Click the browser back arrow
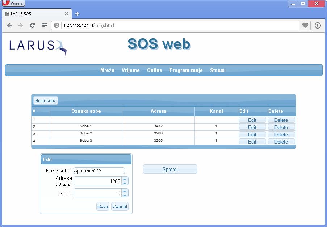The height and width of the screenshot is (227, 327). point(9,25)
